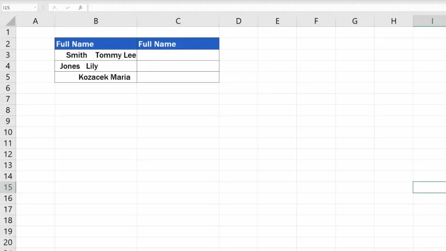Click the Select All corner triangle
Viewport: 446px width, 251px height.
tap(11, 21)
